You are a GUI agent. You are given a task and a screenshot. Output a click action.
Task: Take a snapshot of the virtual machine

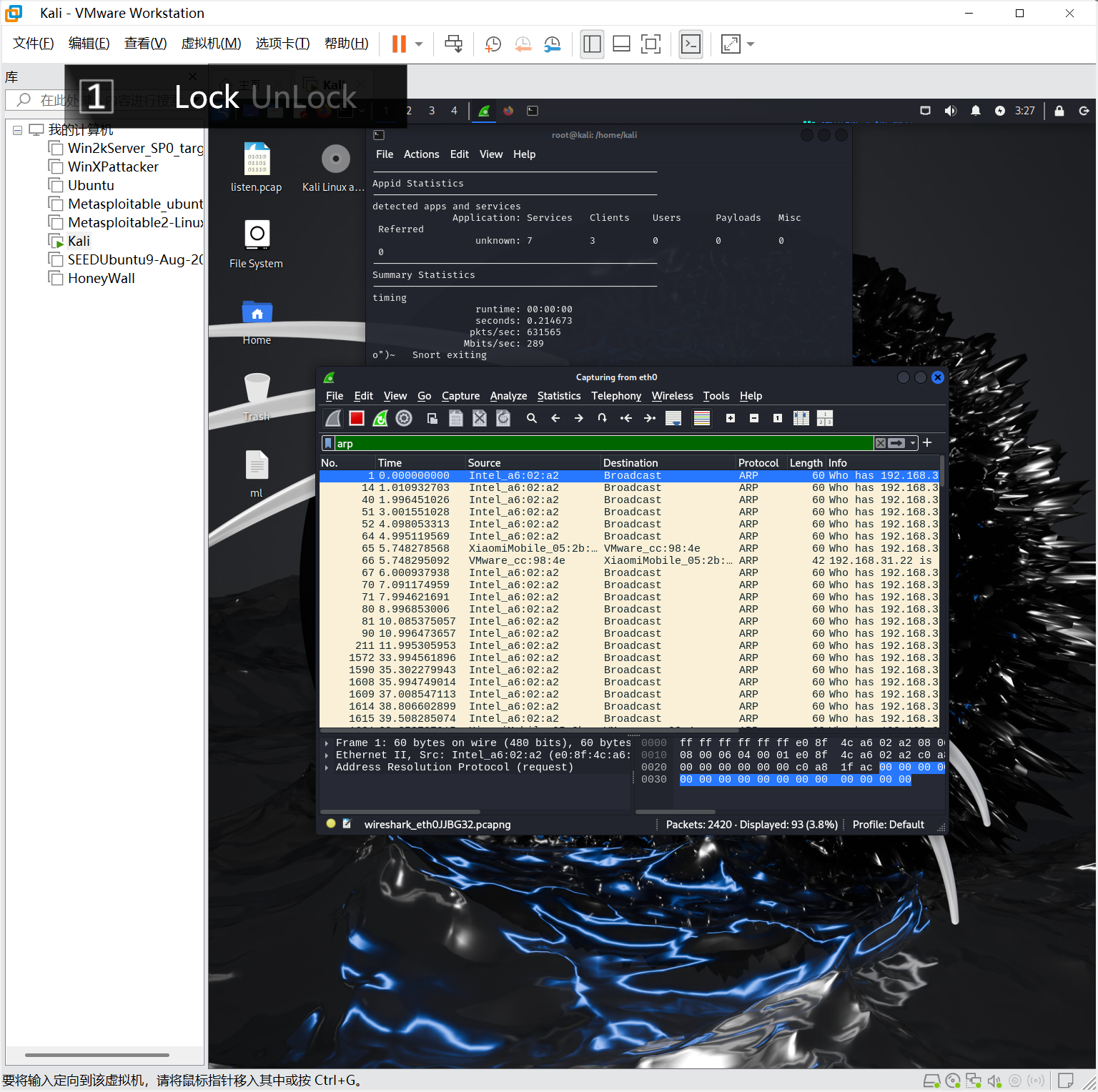pos(493,44)
